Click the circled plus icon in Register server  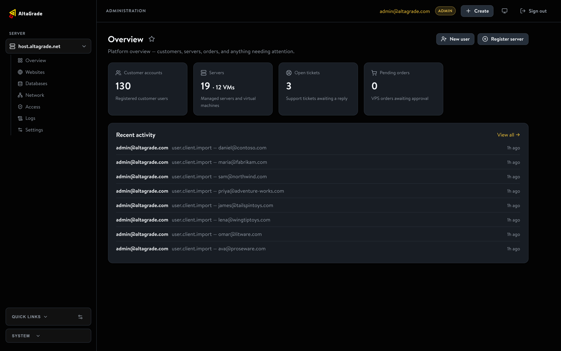pos(485,39)
